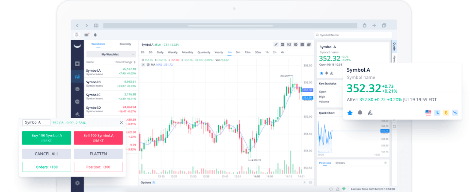Select the pencil drawing tool on chart
The image size is (470, 192).
click(x=276, y=44)
